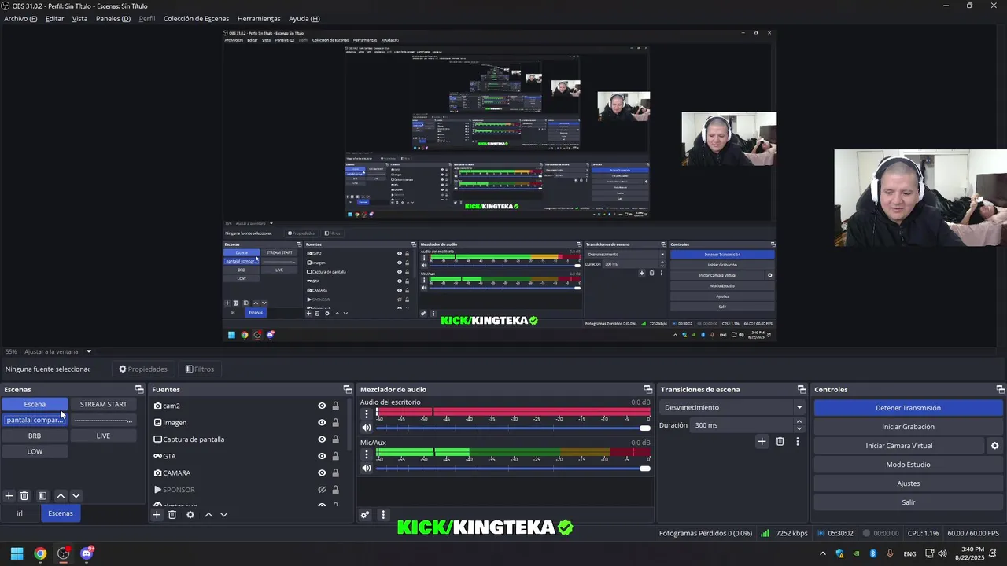1007x566 pixels.
Task: Open virtual camera settings gear icon
Action: [994, 446]
